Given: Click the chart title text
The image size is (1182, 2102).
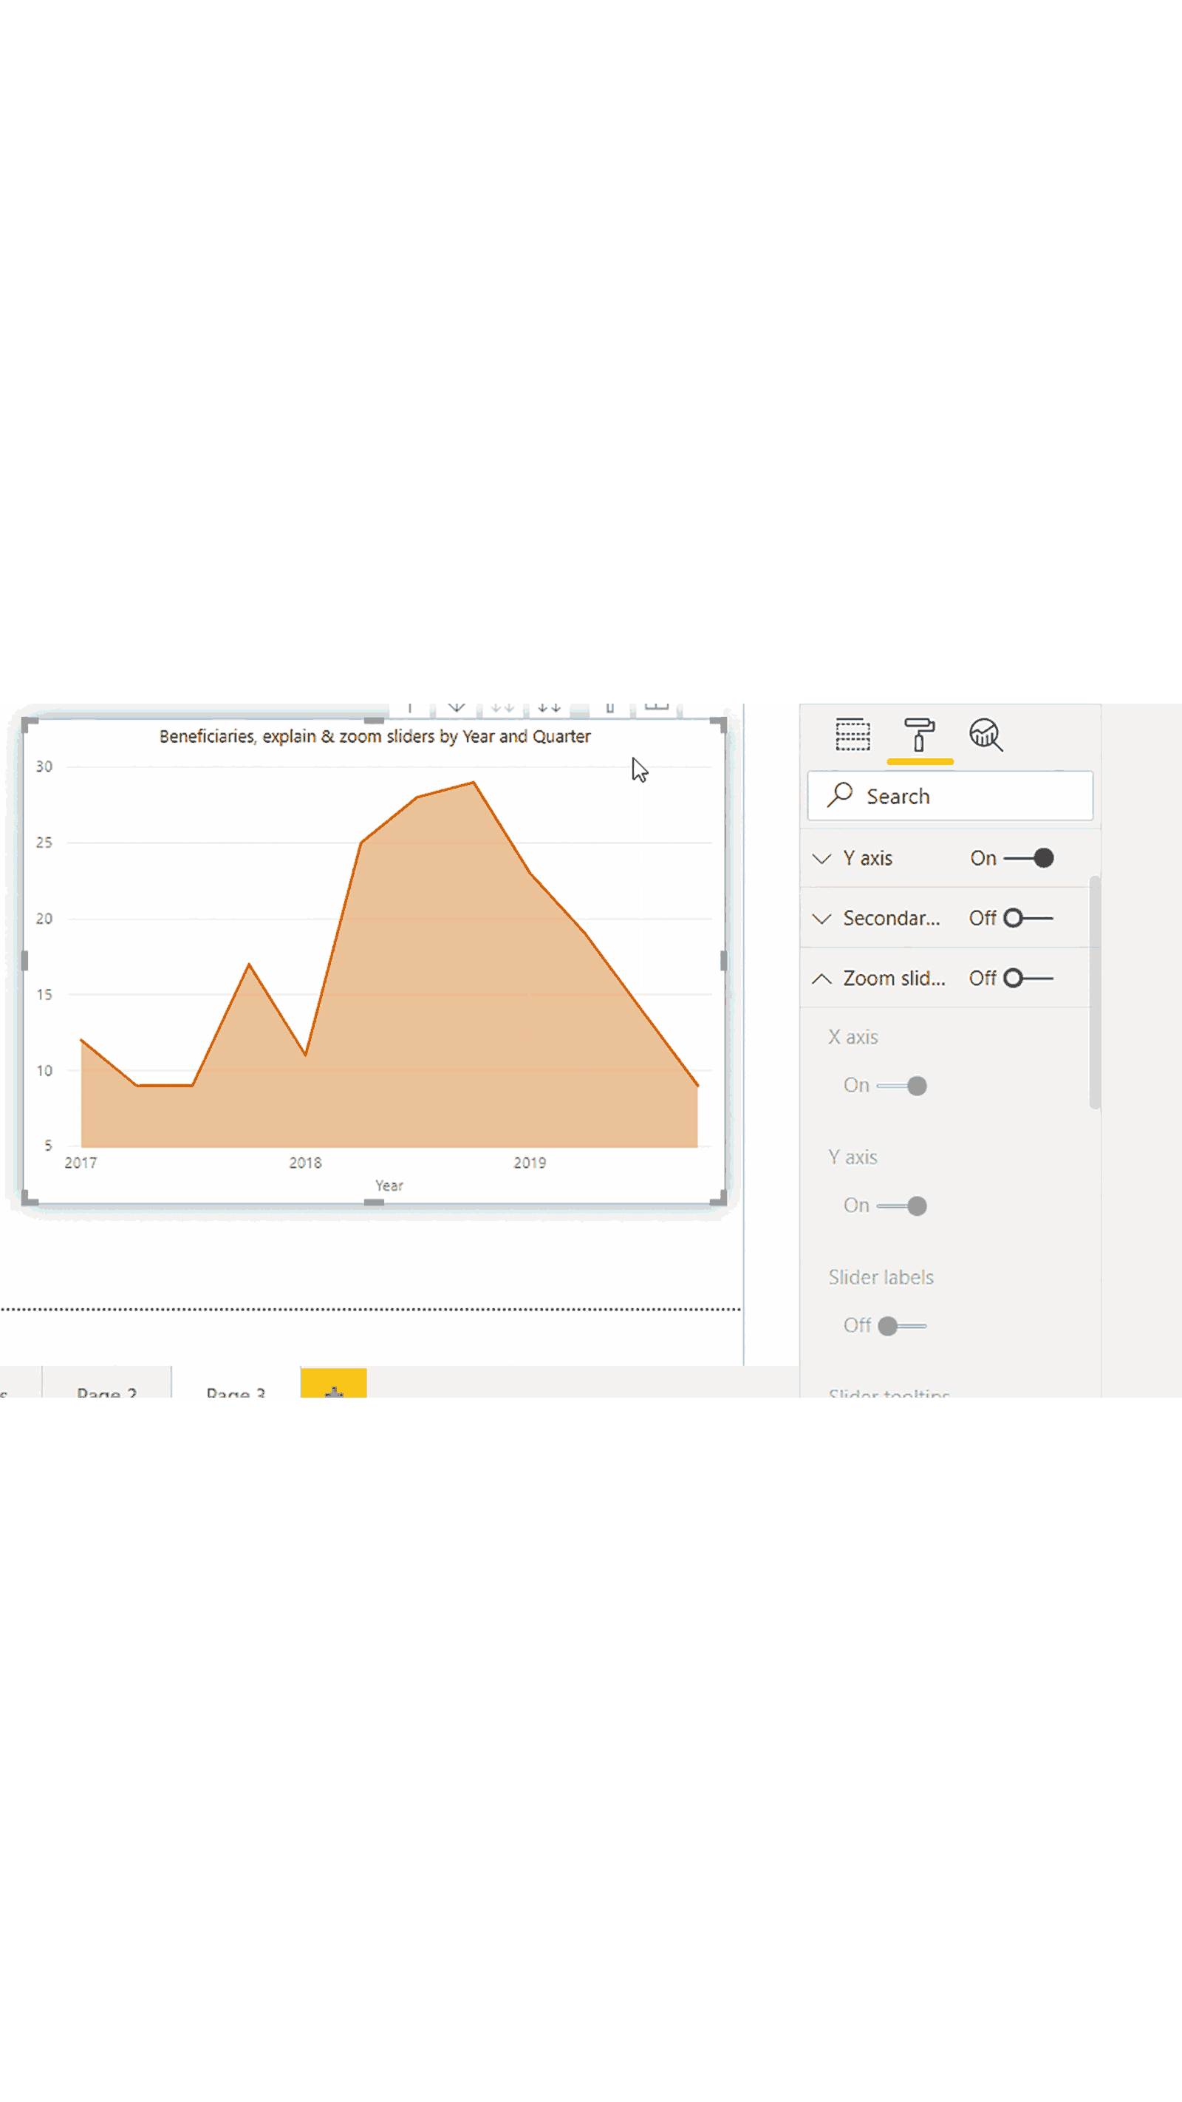Looking at the screenshot, I should point(375,736).
